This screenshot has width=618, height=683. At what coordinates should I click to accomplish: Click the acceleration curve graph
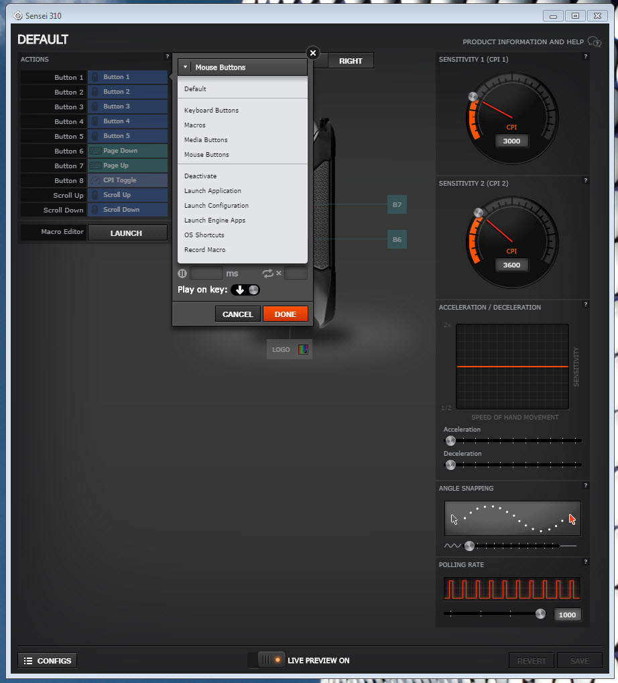512,367
